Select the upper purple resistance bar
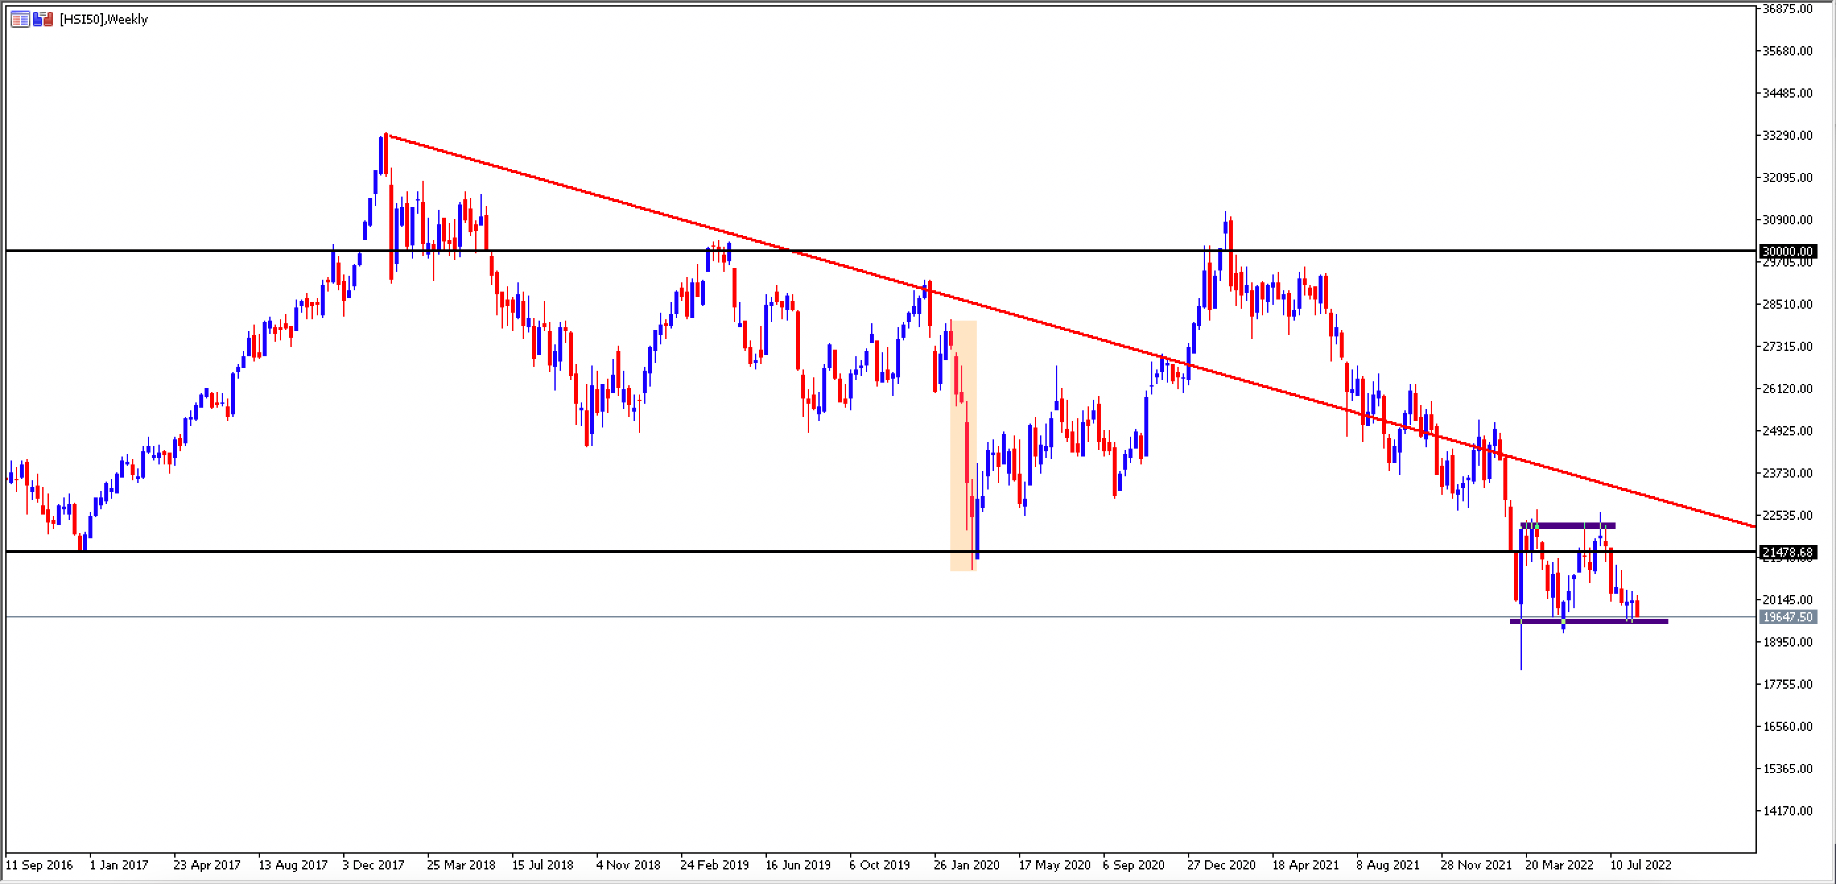This screenshot has height=884, width=1836. 1568,526
